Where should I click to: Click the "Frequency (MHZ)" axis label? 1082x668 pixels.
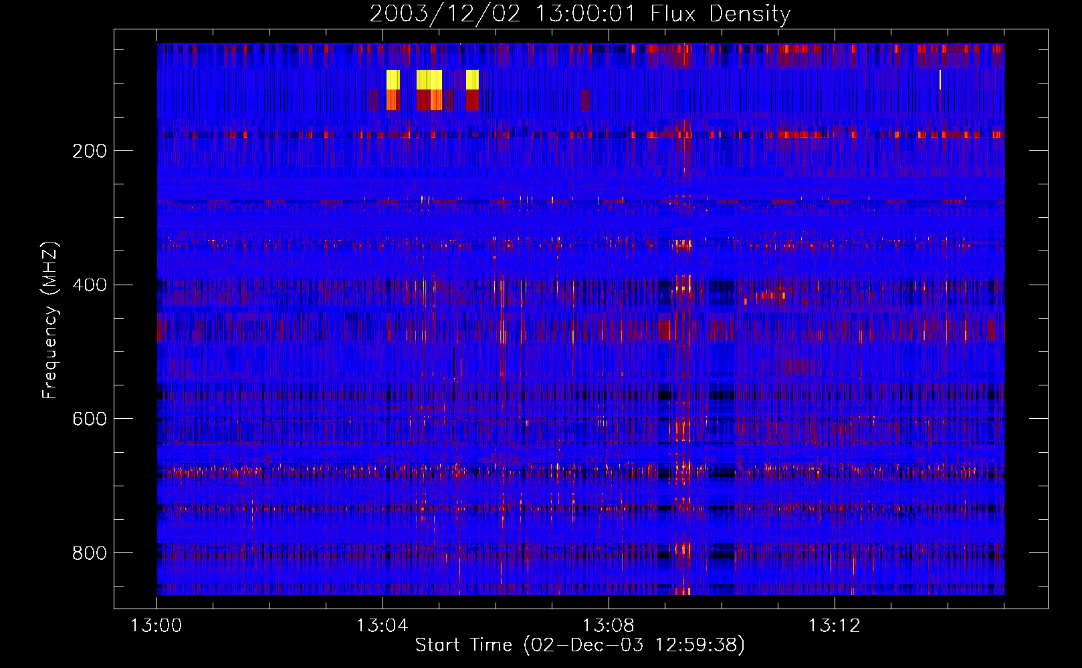50,320
